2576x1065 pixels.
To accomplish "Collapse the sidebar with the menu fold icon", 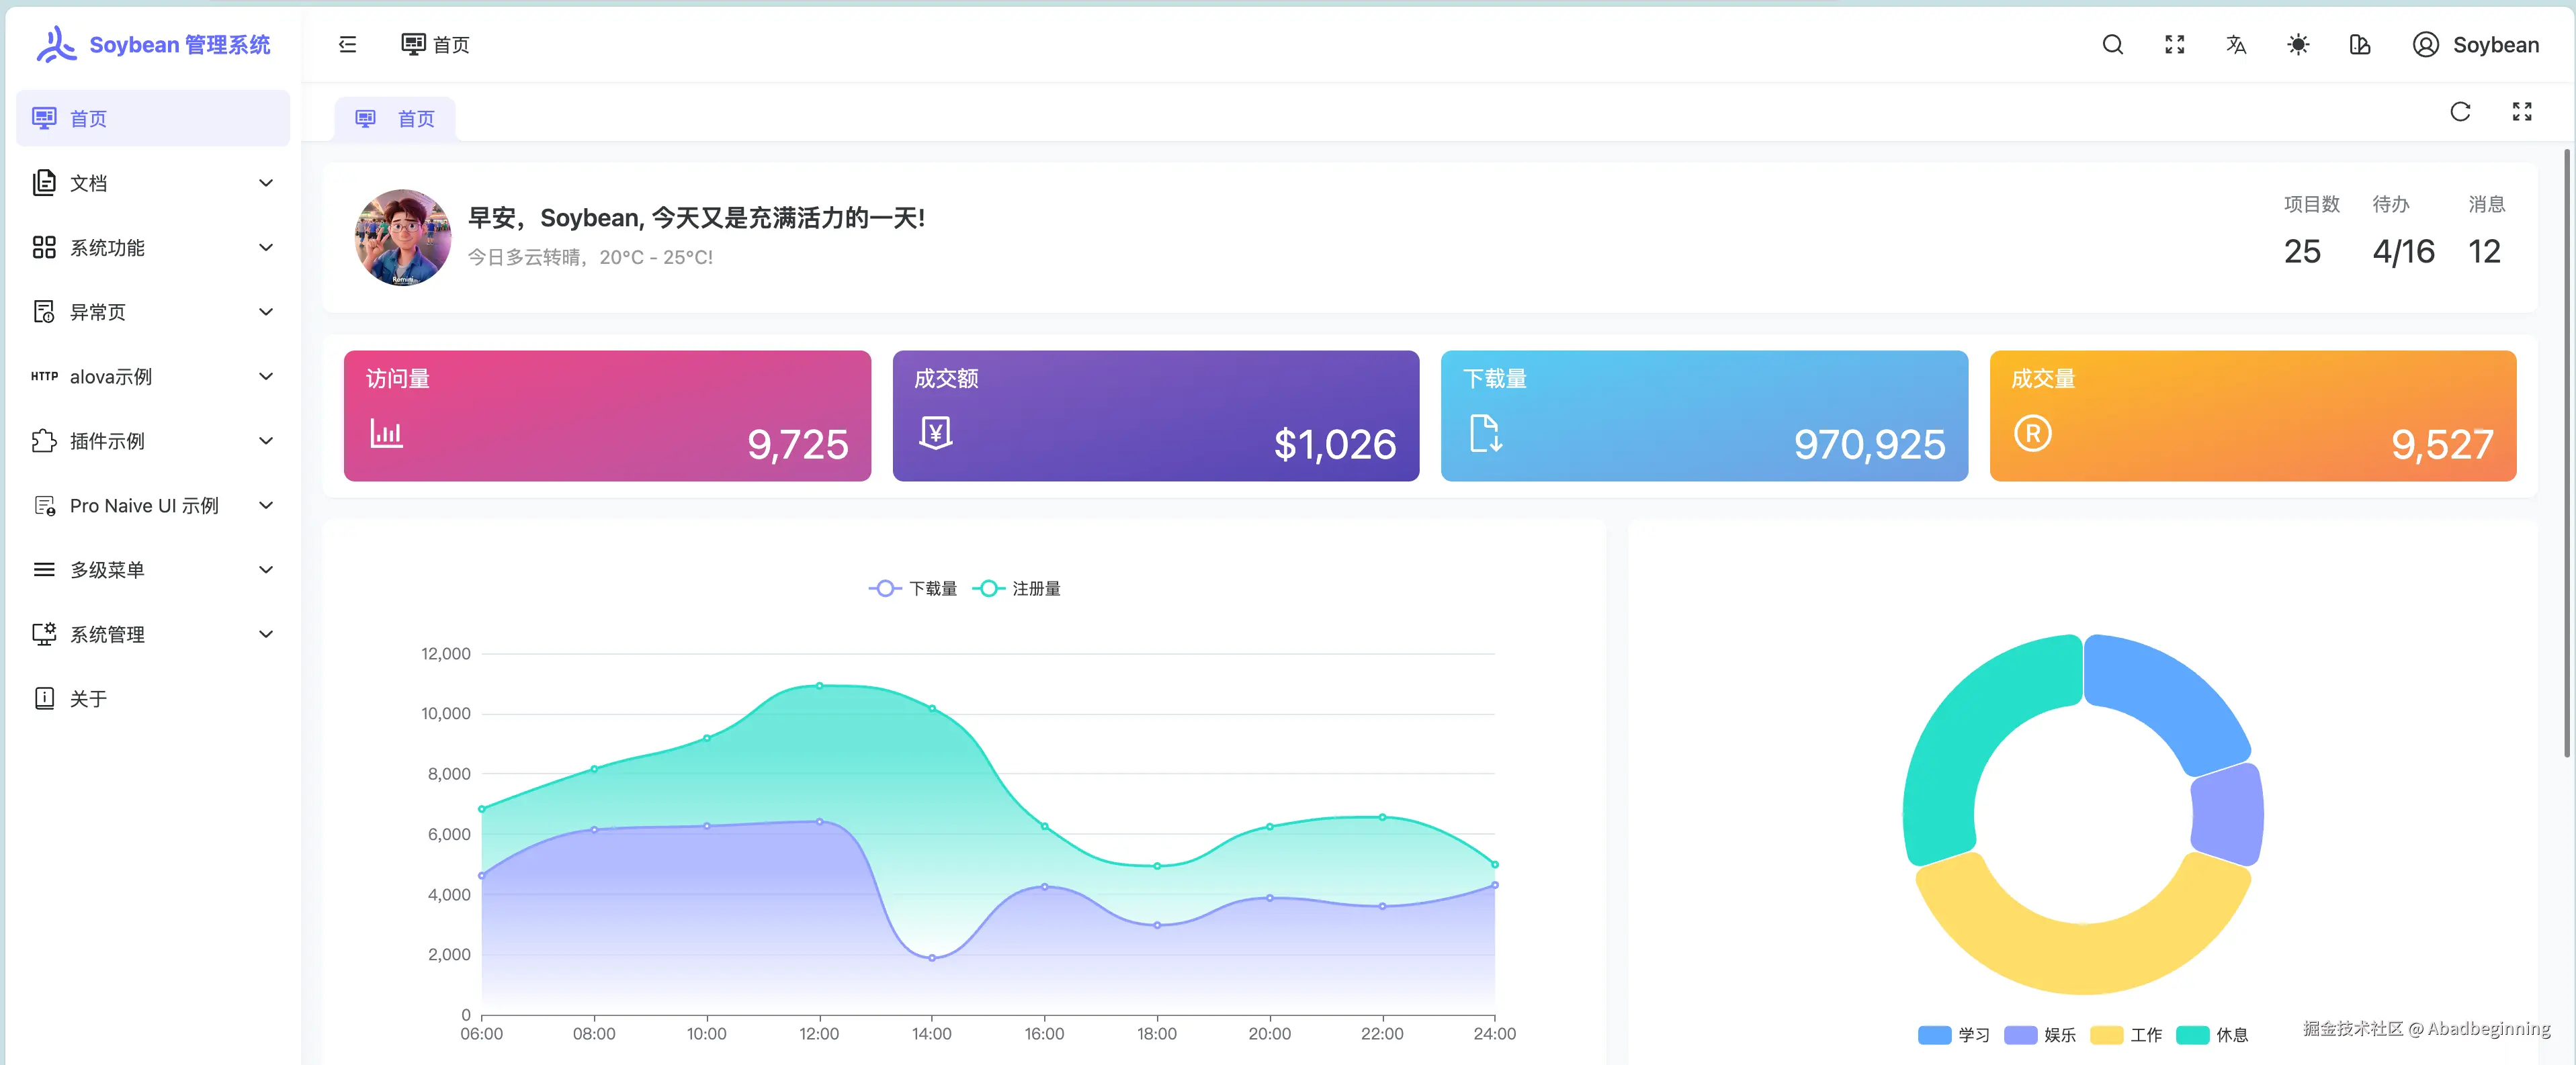I will click(x=347, y=45).
